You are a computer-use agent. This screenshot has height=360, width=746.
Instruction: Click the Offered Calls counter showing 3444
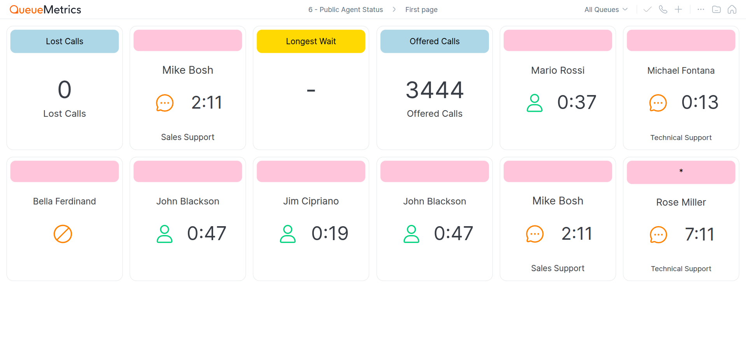(x=434, y=90)
